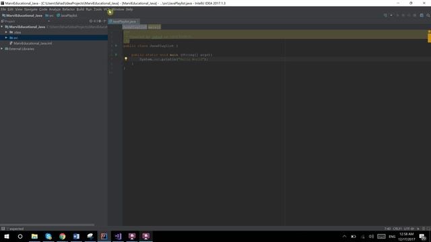431x242 pixels.
Task: Open Project panel settings gear icon
Action: pyautogui.click(x=100, y=21)
